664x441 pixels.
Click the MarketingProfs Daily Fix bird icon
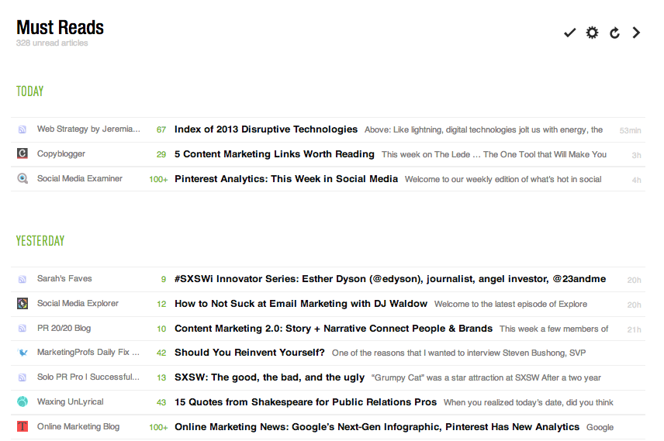pyautogui.click(x=22, y=352)
